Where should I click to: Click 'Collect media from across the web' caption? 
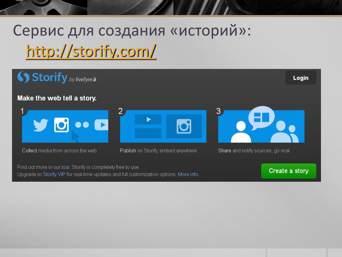click(59, 151)
